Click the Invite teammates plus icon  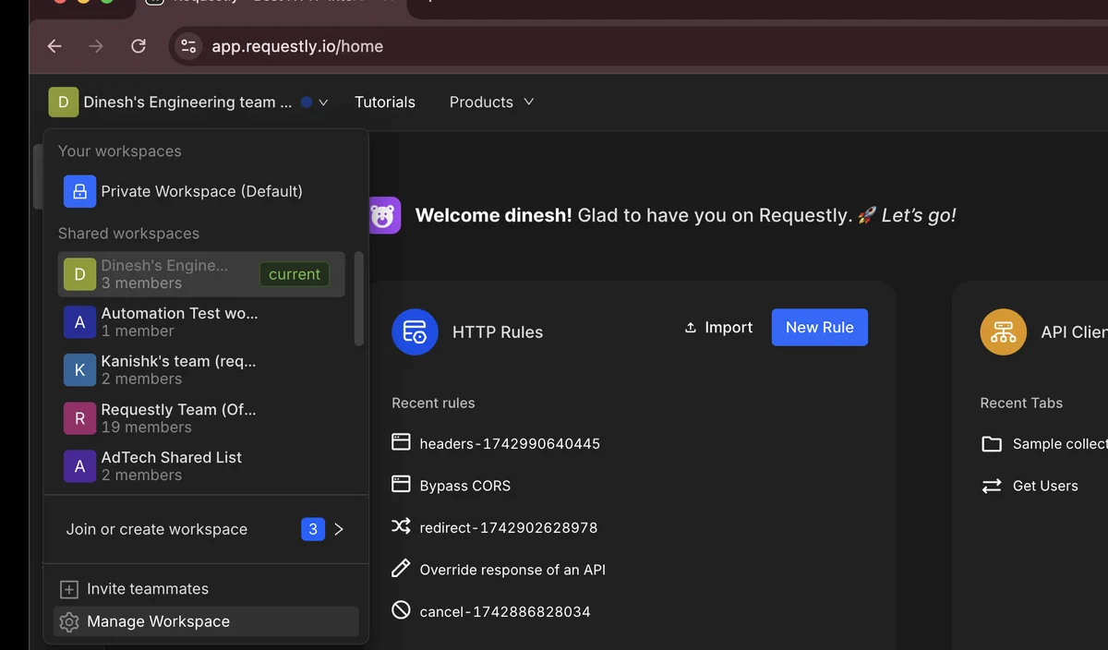(x=69, y=589)
